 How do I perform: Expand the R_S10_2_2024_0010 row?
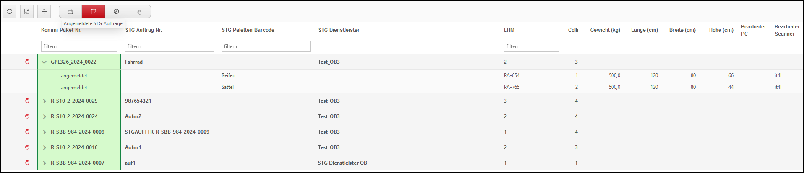click(44, 147)
